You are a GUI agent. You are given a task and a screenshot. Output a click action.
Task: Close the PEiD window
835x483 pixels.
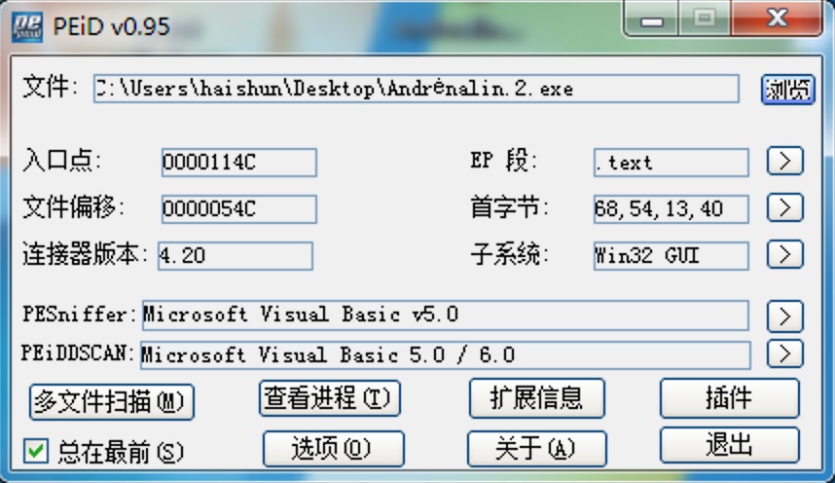point(777,19)
